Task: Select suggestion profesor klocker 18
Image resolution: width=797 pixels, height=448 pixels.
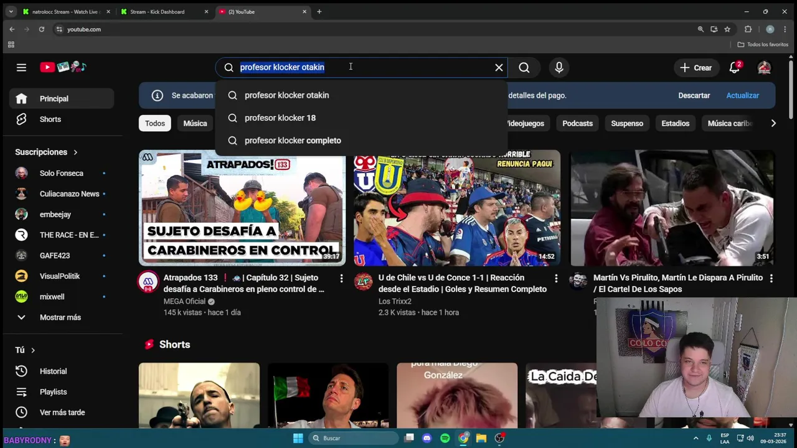Action: coord(361,118)
